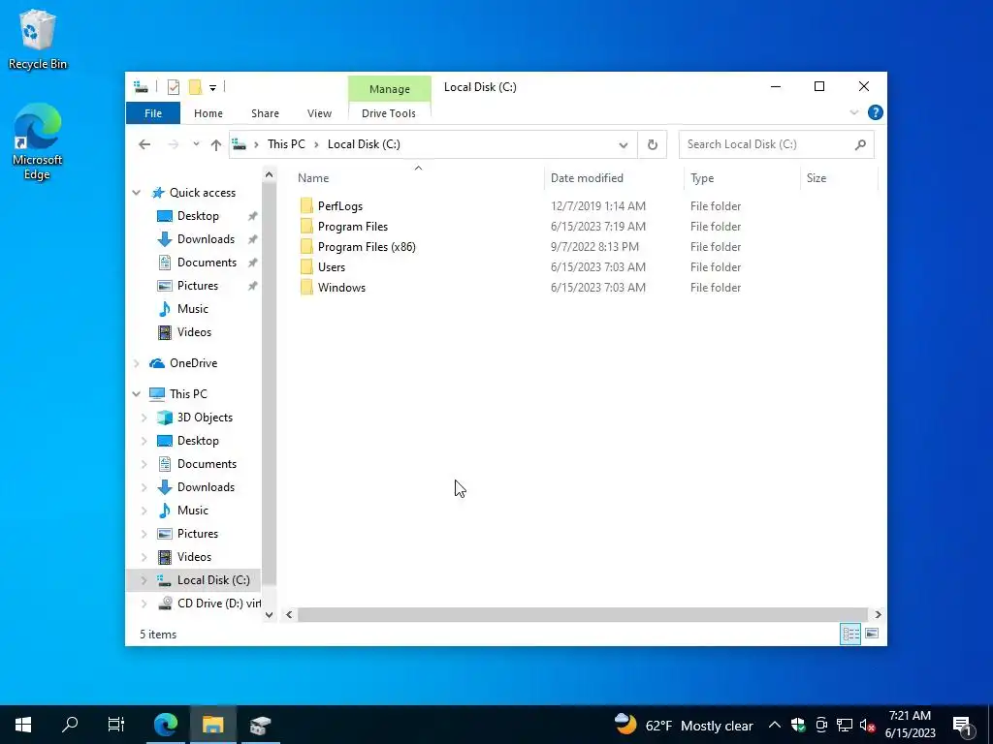Launch Microsoft Edge from desktop shortcut
This screenshot has width=993, height=744.
pyautogui.click(x=38, y=141)
